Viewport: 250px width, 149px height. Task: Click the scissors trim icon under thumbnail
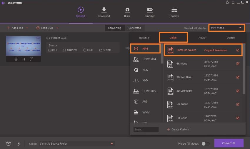(16, 59)
